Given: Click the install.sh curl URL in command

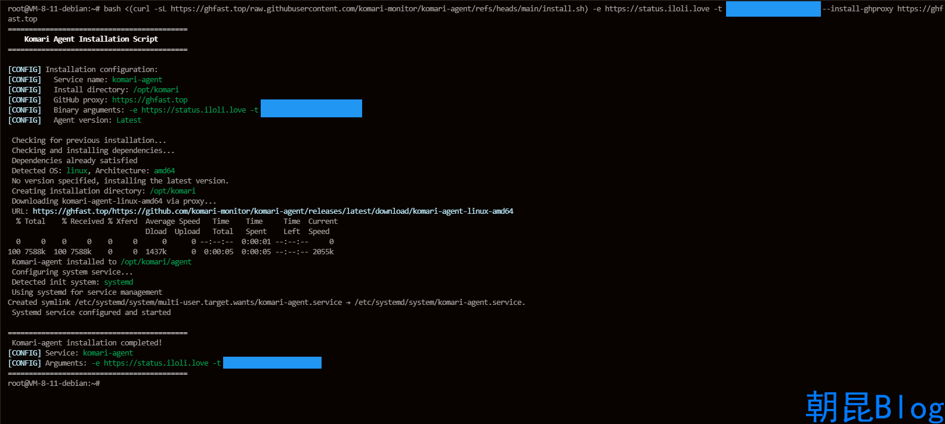Looking at the screenshot, I should point(378,9).
